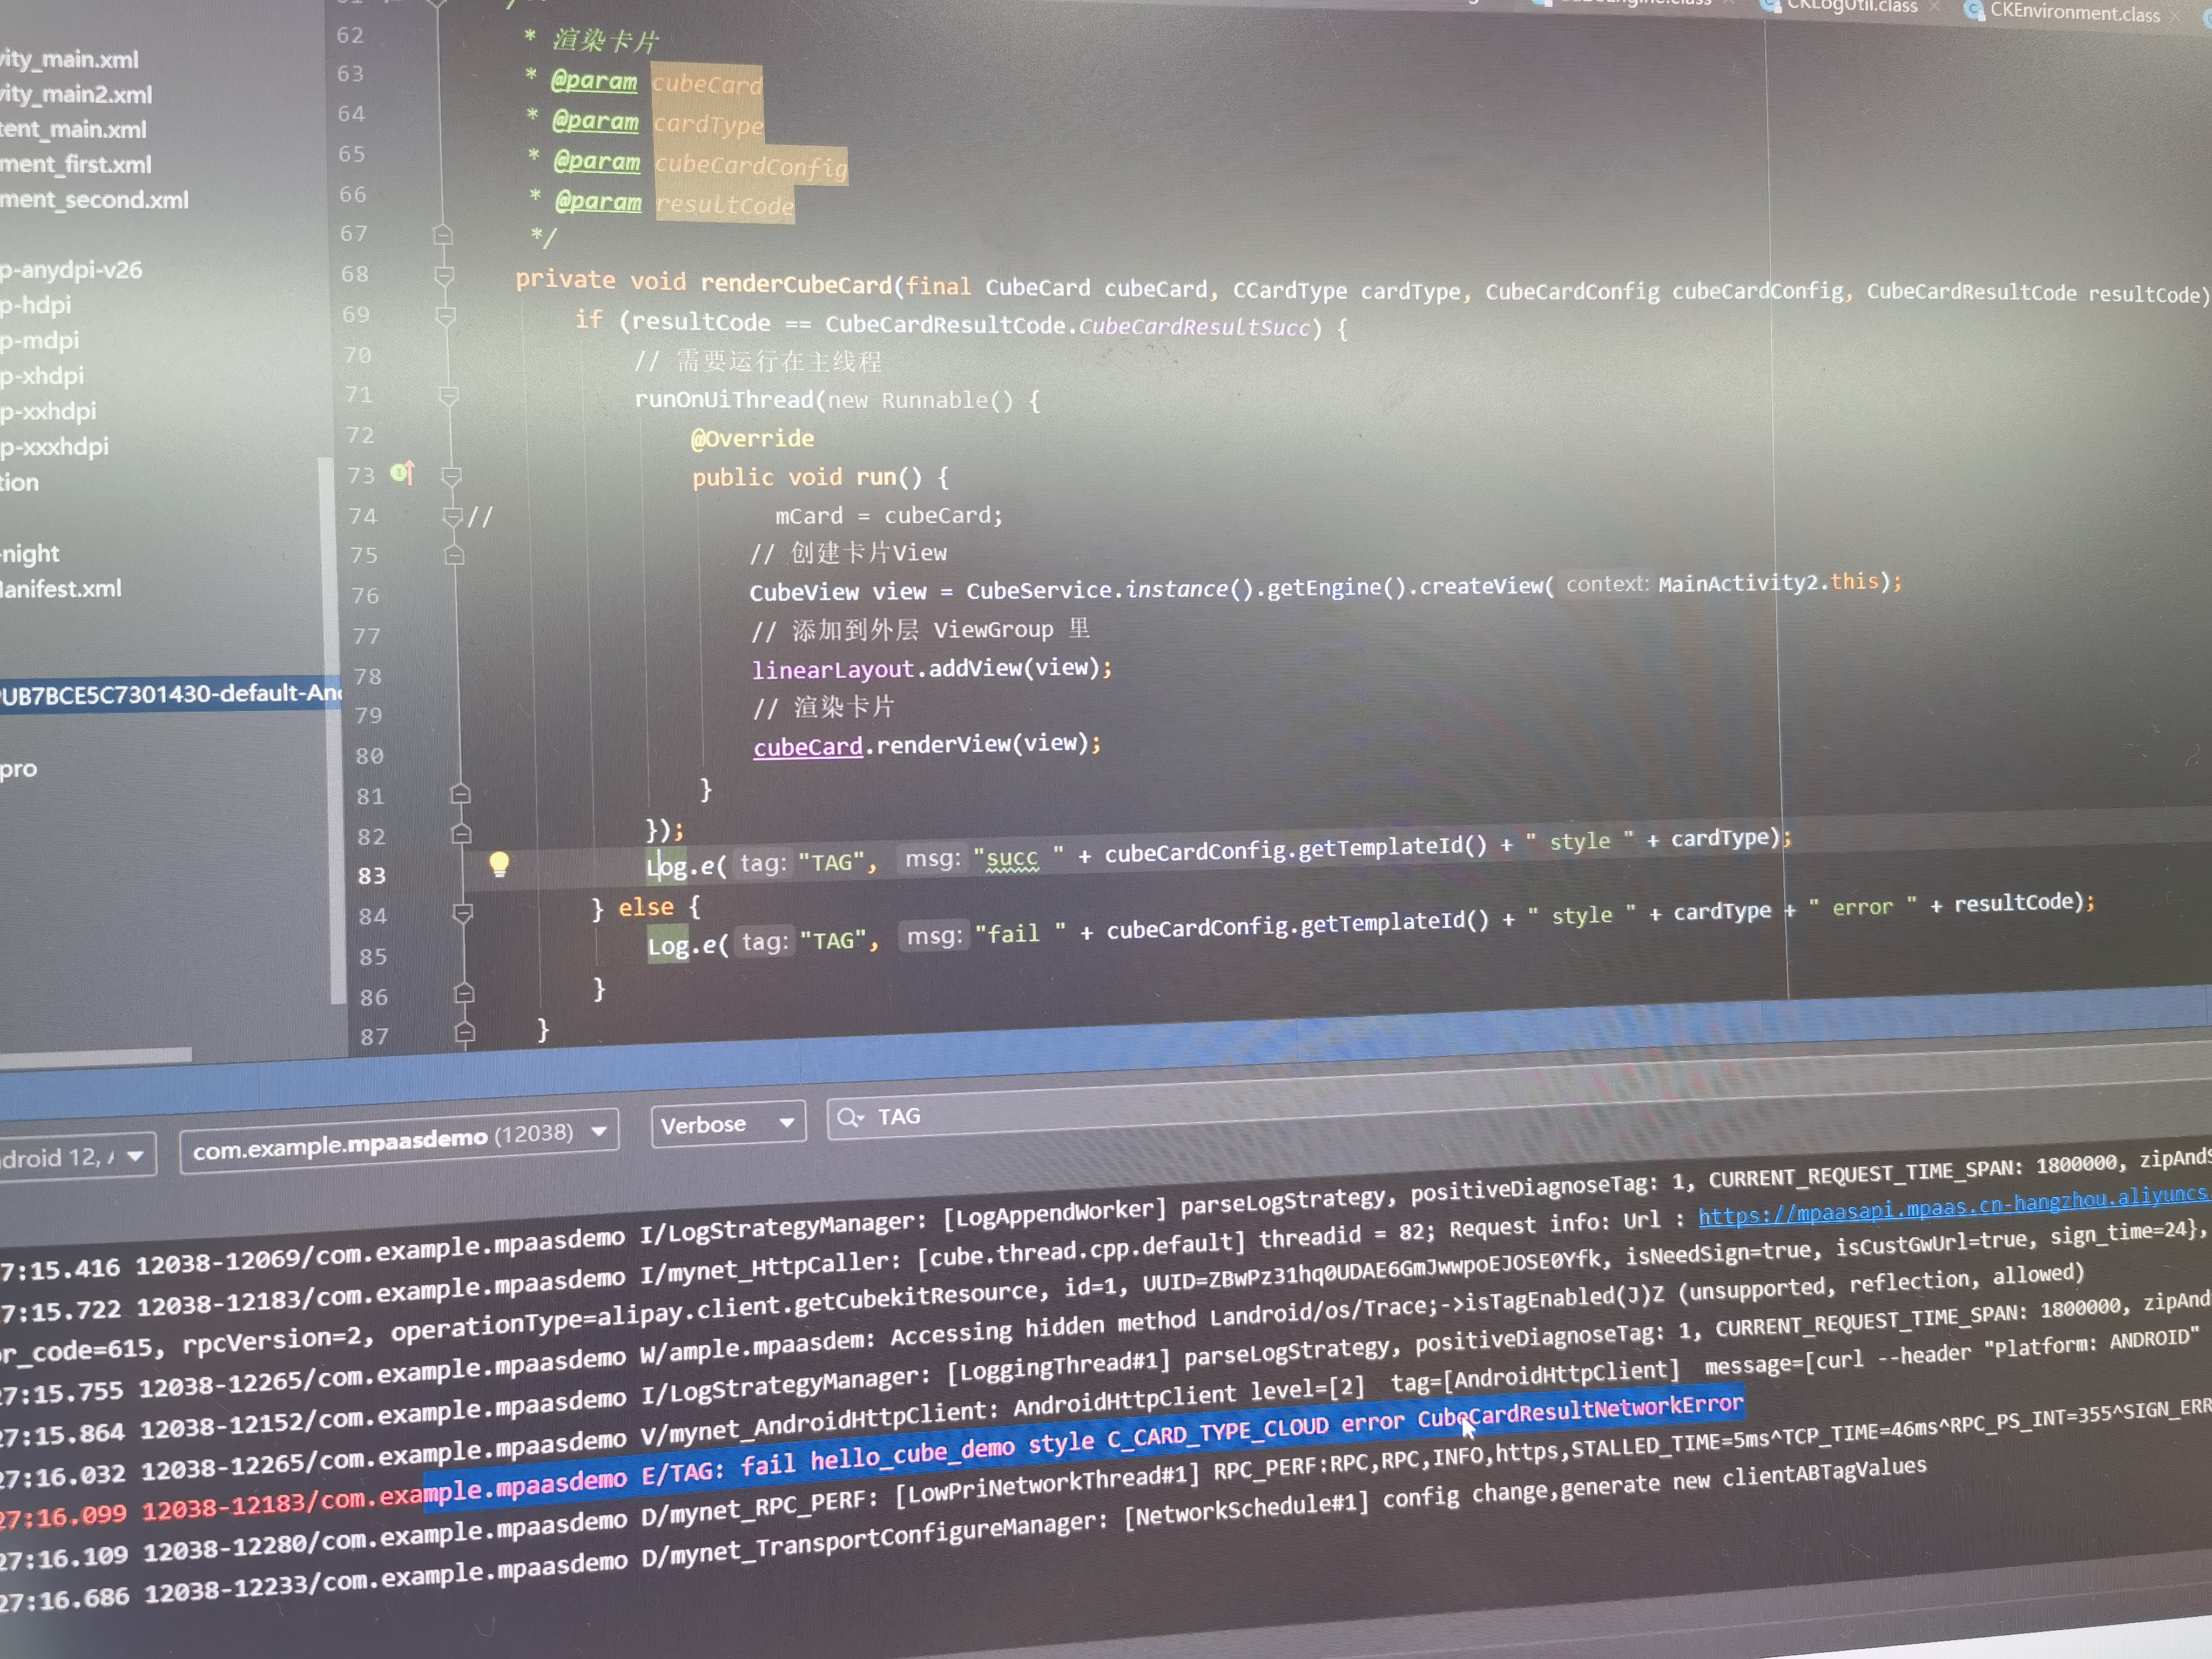Select the mipmap-hdpi folder
2212x1659 pixels.
[x=36, y=305]
